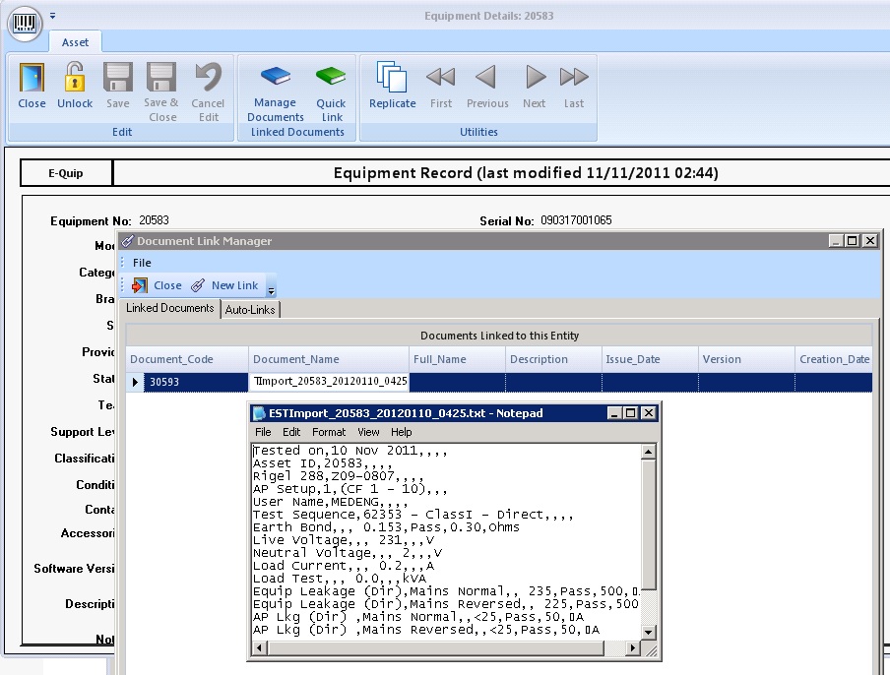Click the 'Live Voltage' line in Notepad

click(344, 540)
